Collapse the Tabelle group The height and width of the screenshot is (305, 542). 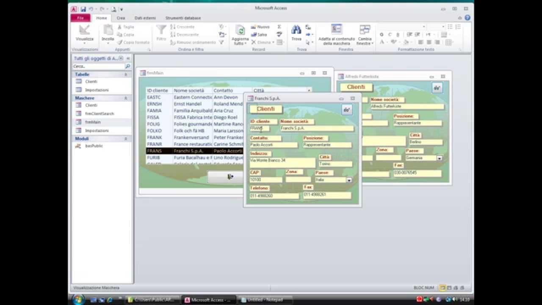pos(126,74)
